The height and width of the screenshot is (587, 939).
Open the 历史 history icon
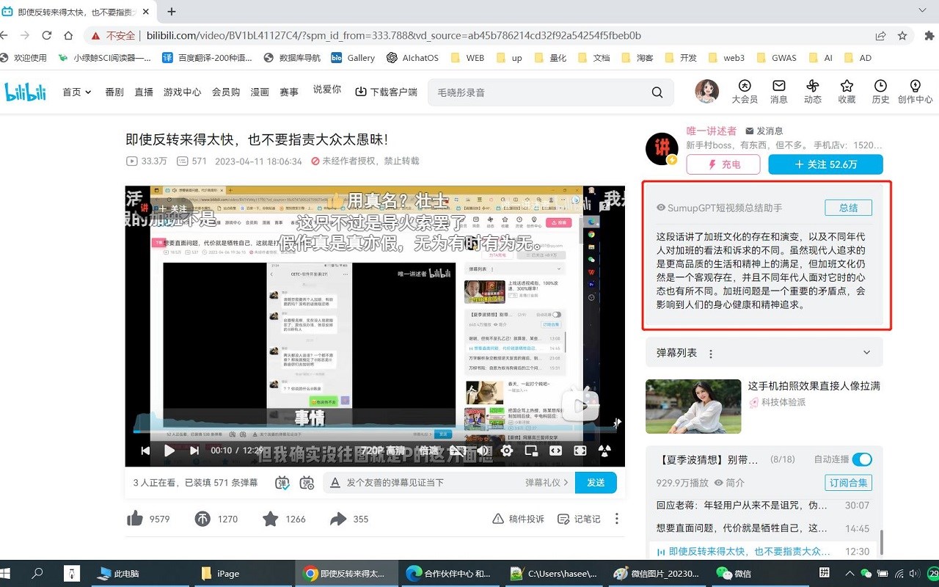click(x=880, y=91)
